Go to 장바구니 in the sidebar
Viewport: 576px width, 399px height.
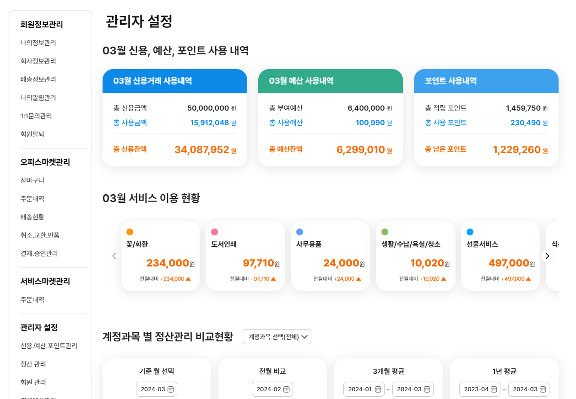click(32, 180)
